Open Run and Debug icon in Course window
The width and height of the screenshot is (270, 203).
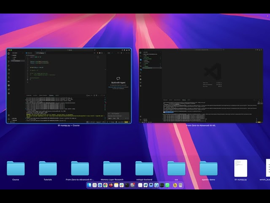(8, 66)
